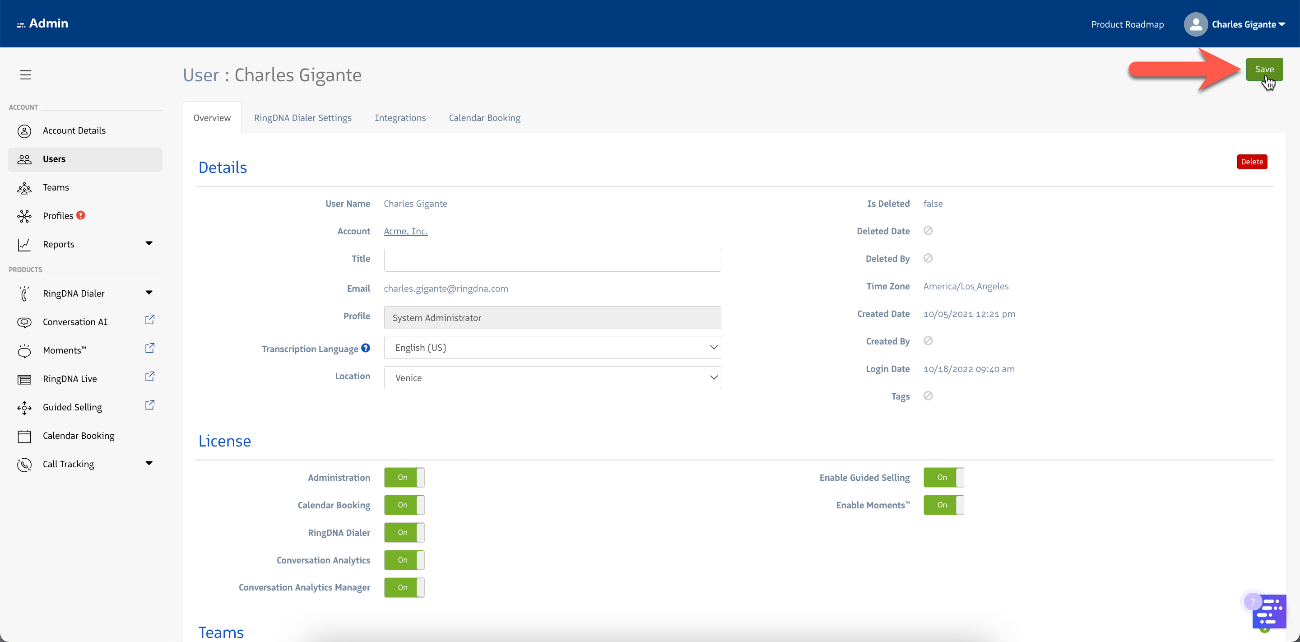This screenshot has height=642, width=1300.
Task: Open the chat widget icon
Action: point(1269,611)
